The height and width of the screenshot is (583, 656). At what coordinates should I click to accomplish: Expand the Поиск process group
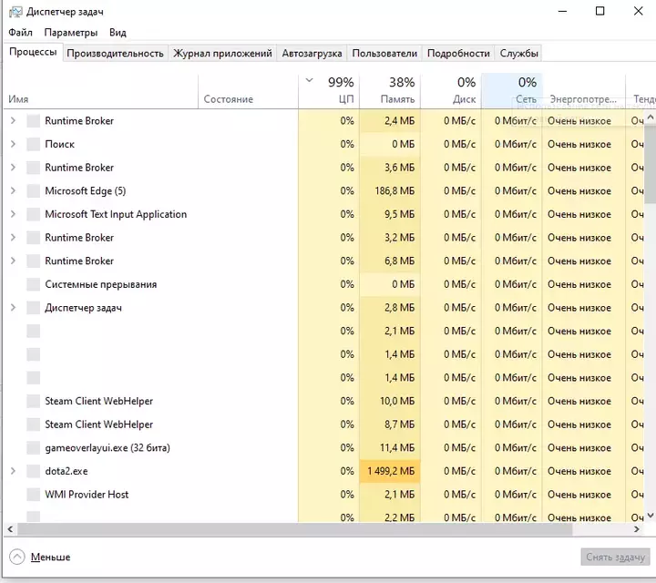[x=13, y=144]
